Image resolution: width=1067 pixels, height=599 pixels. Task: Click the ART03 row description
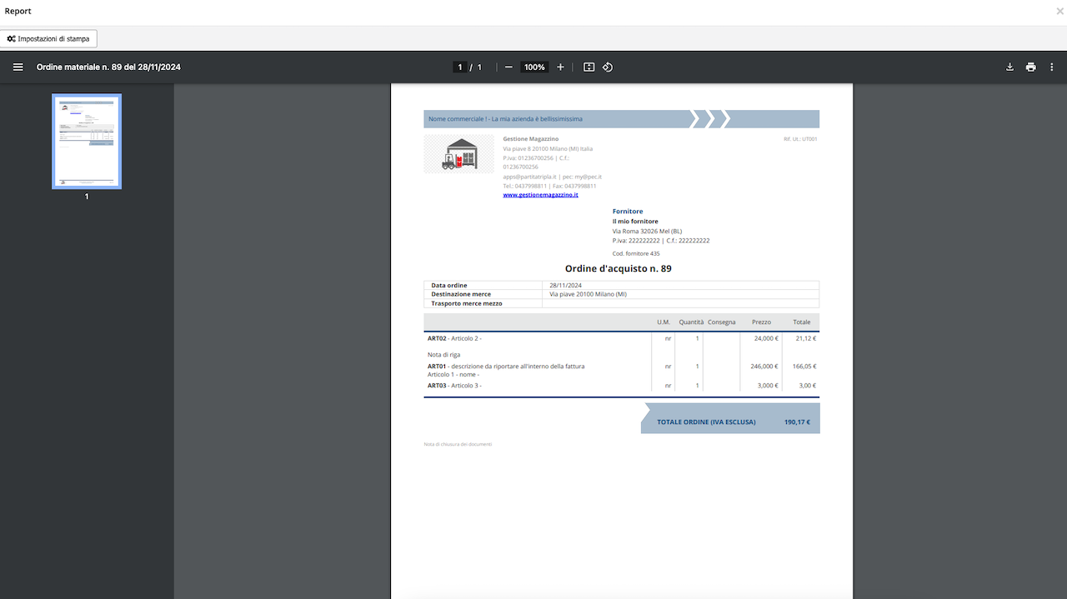(454, 385)
